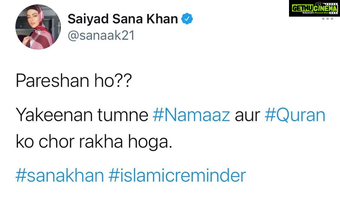Open the #sanakhan hashtag
Image resolution: width=340 pixels, height=206 pixels.
pyautogui.click(x=60, y=175)
